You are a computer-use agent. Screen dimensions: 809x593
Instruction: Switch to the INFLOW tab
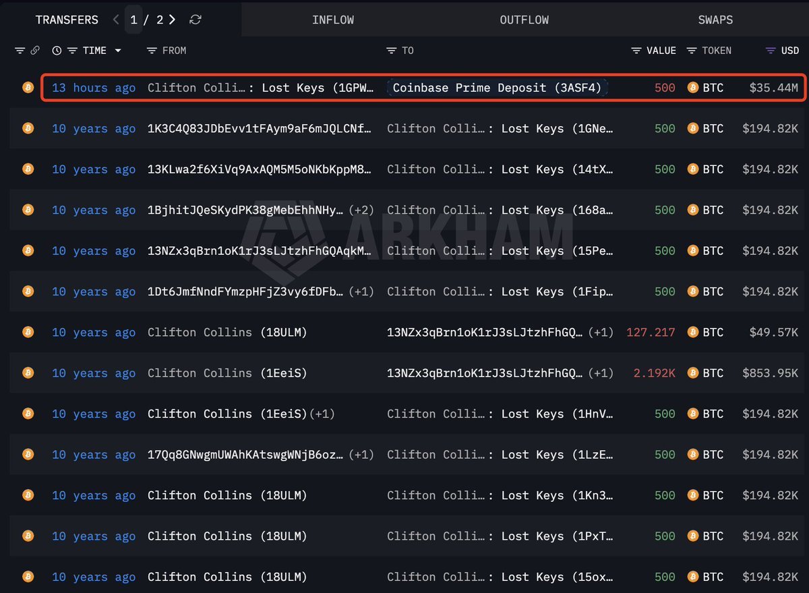click(x=333, y=20)
